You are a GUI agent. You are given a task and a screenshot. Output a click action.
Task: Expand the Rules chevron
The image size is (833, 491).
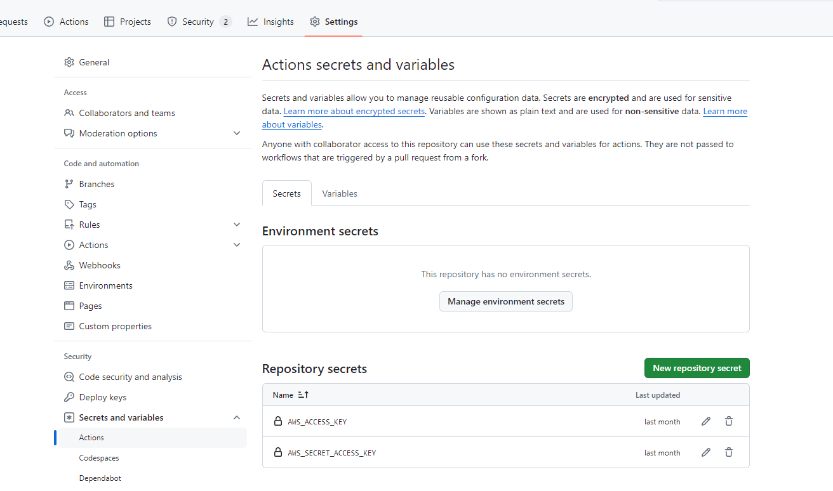click(x=237, y=225)
